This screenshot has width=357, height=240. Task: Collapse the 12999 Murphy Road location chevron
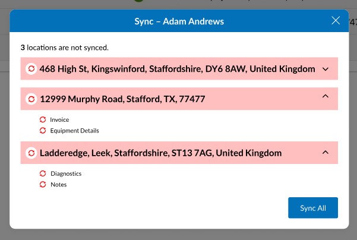coord(325,96)
